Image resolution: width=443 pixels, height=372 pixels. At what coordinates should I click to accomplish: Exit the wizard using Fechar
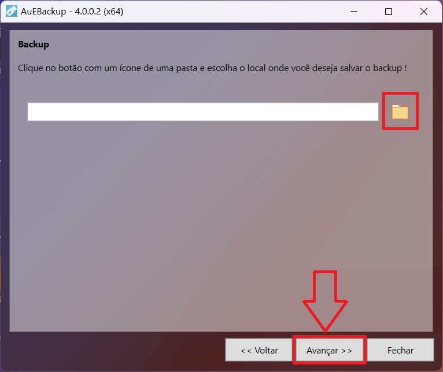coord(400,350)
